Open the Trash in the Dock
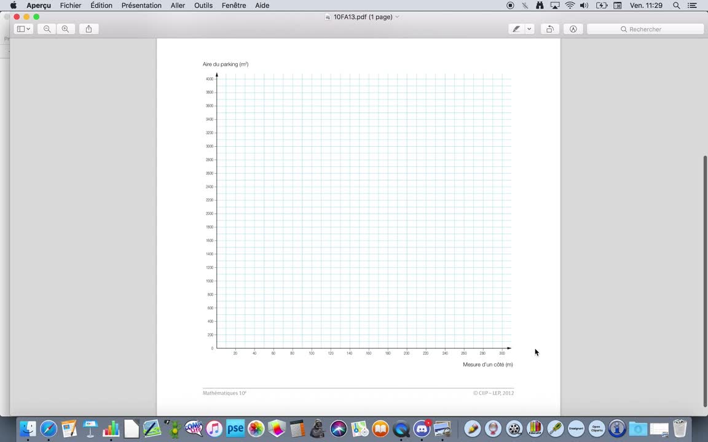708x442 pixels. click(680, 428)
